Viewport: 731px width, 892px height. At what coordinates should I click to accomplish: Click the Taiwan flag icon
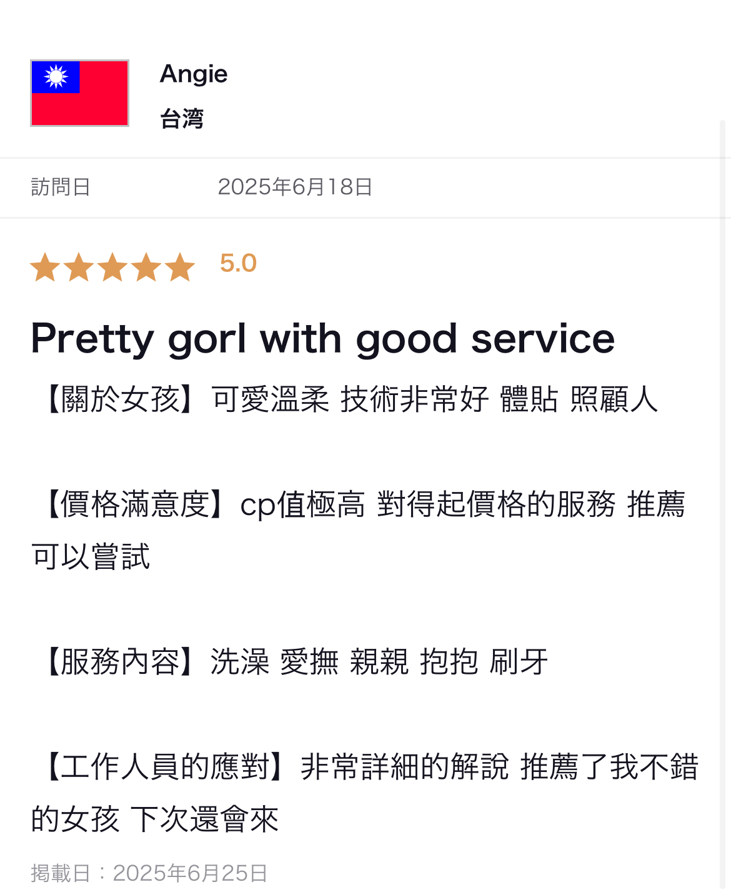(x=79, y=93)
